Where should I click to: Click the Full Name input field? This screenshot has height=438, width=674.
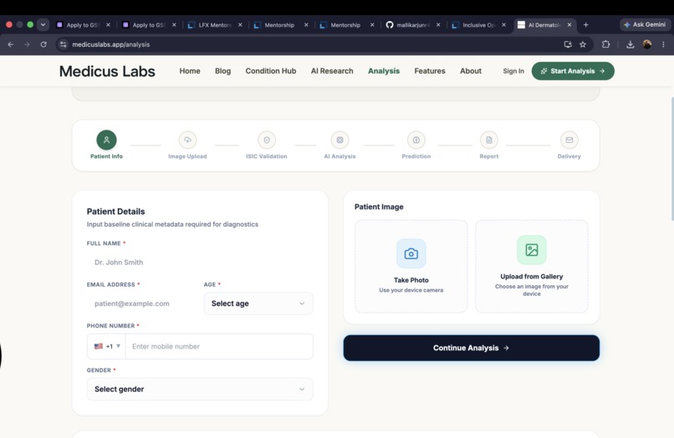(200, 262)
